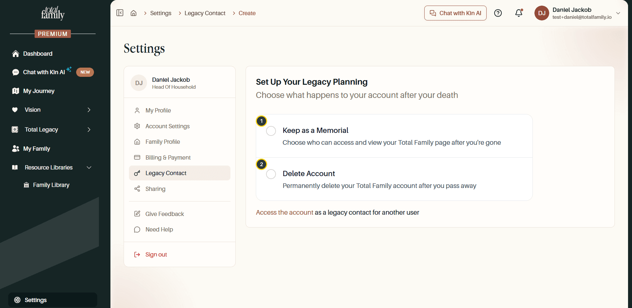632x308 pixels.
Task: Click the Need Help speech bubble icon
Action: click(x=137, y=230)
